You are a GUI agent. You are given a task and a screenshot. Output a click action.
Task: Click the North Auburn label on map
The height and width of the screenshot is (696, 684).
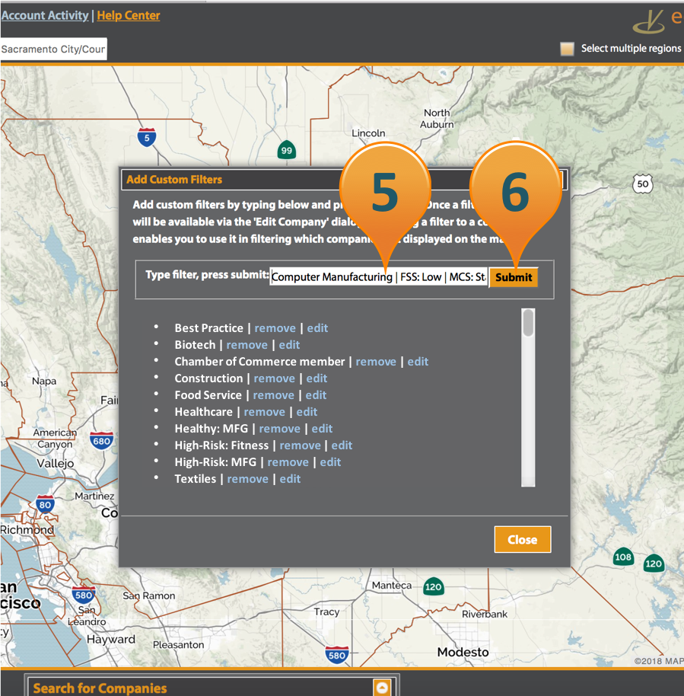click(x=437, y=119)
